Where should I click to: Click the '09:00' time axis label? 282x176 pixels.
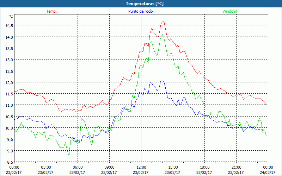(x=109, y=167)
